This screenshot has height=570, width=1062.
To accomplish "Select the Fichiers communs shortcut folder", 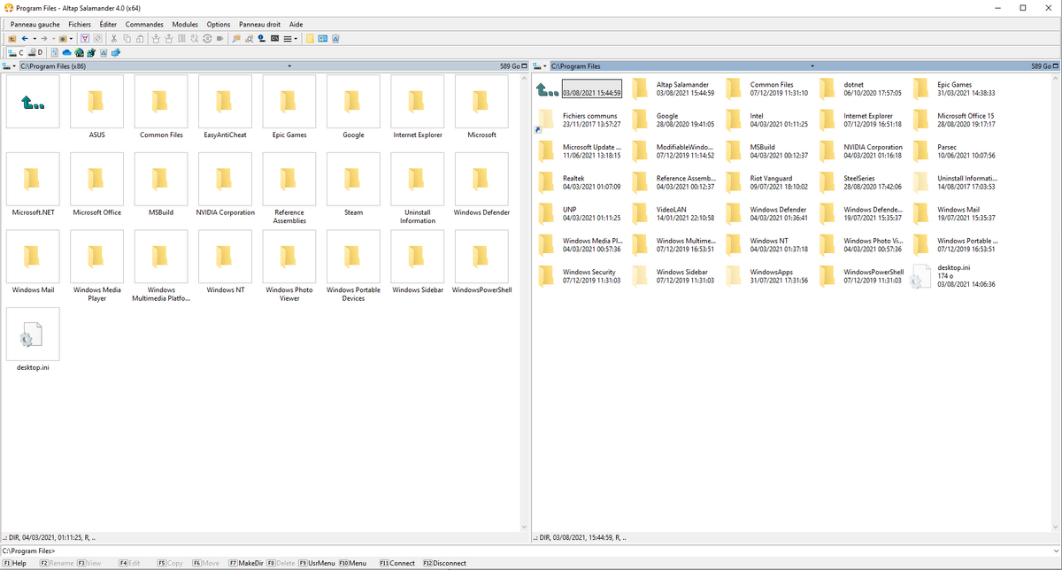I will tap(579, 119).
